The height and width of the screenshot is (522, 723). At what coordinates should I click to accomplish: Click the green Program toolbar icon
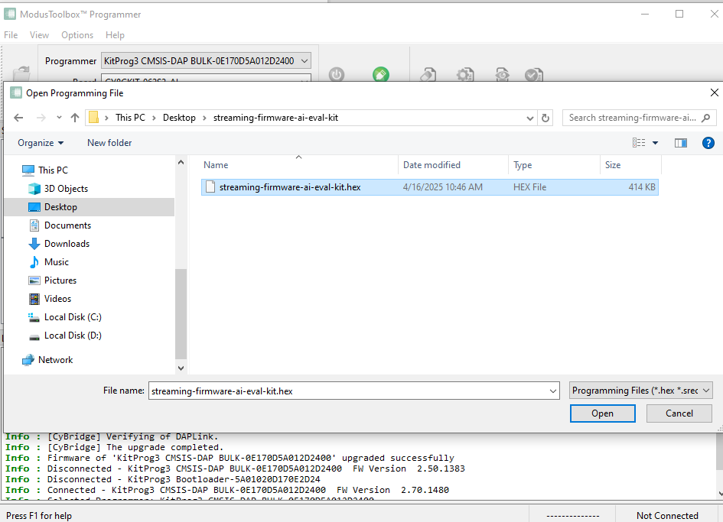[x=381, y=74]
